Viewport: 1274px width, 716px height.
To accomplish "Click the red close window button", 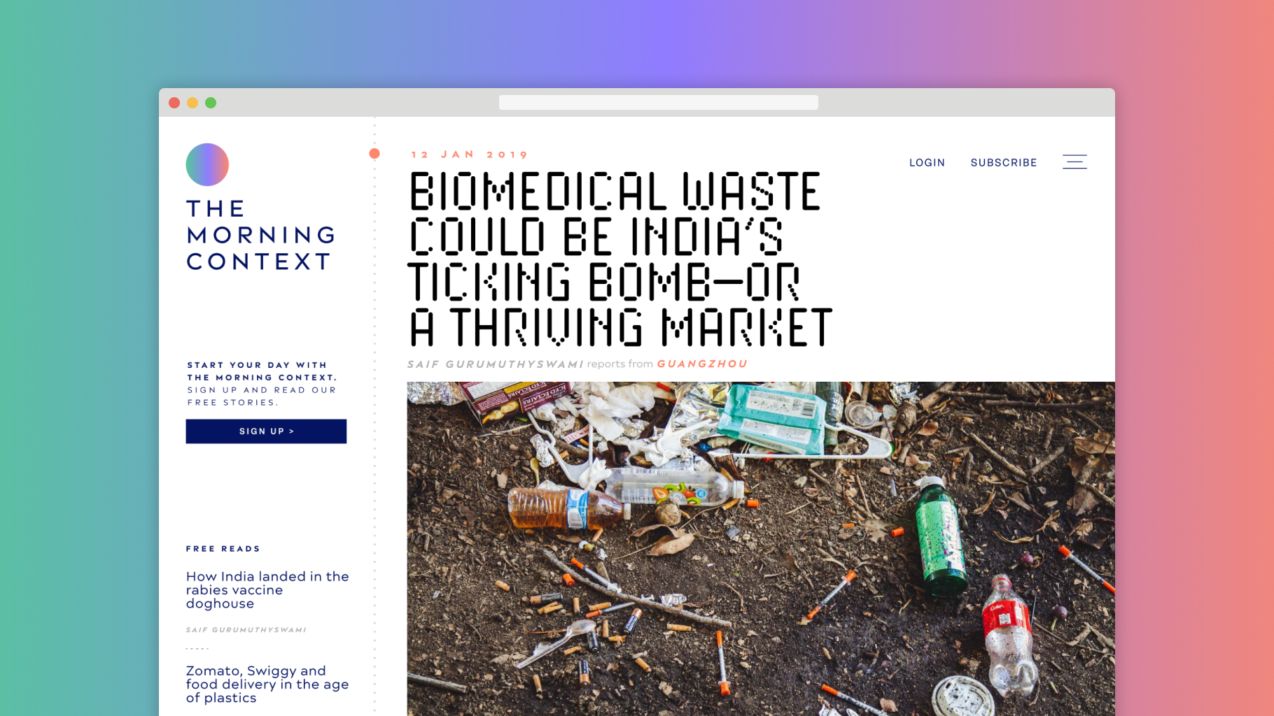I will click(x=174, y=103).
